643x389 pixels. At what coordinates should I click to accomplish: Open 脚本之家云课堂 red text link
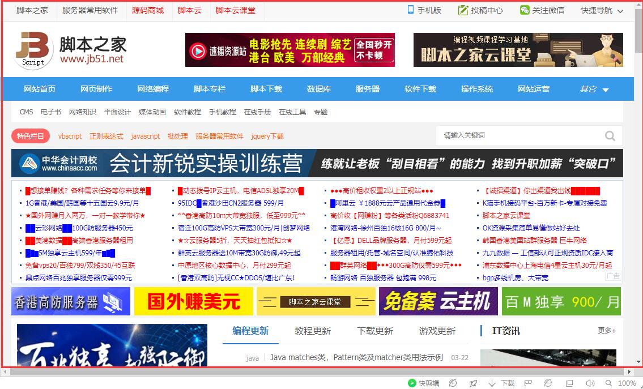click(x=506, y=216)
